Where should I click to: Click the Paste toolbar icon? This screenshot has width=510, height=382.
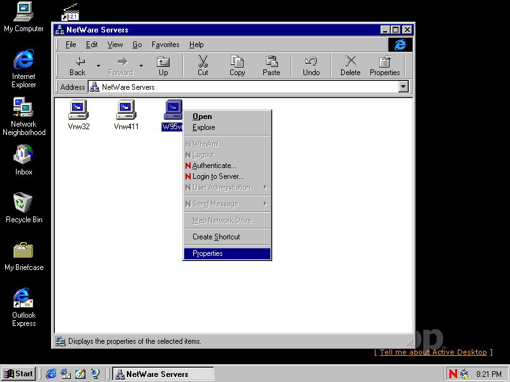click(272, 61)
